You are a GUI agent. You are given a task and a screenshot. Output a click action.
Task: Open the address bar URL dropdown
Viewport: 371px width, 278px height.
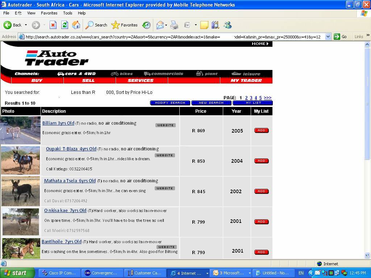[328, 37]
